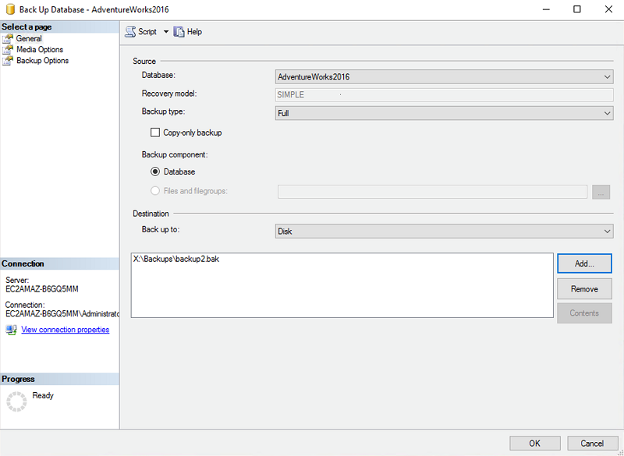
Task: Click the Progress section header
Action: (60, 380)
